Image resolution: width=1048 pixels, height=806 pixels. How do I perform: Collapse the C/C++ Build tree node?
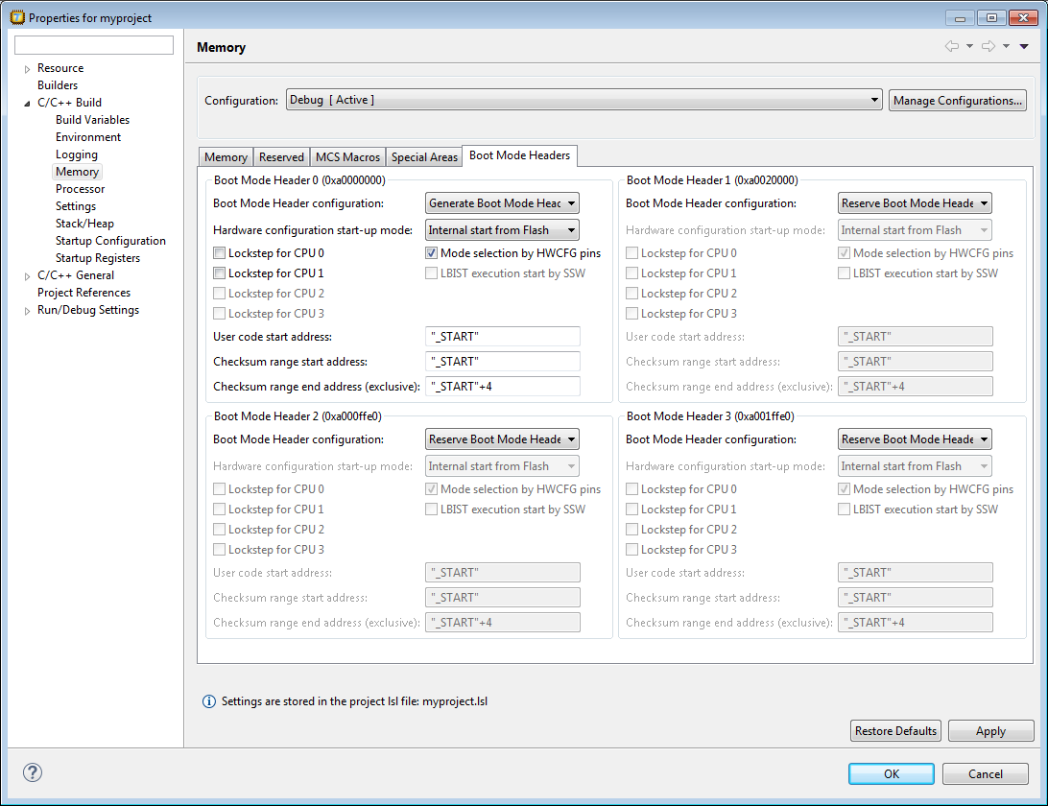28,103
